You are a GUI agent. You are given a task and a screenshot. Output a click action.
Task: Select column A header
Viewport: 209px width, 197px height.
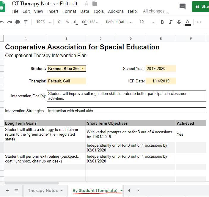tap(26, 39)
